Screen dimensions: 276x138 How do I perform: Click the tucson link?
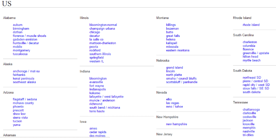click(x=17, y=121)
